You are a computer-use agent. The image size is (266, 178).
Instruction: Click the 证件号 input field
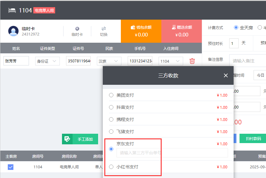point(78,61)
